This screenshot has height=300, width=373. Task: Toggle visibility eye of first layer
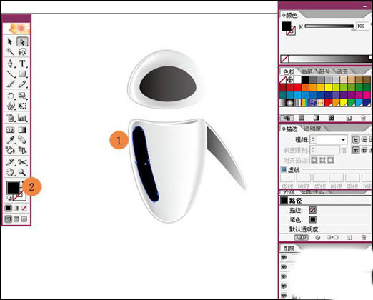pos(284,257)
